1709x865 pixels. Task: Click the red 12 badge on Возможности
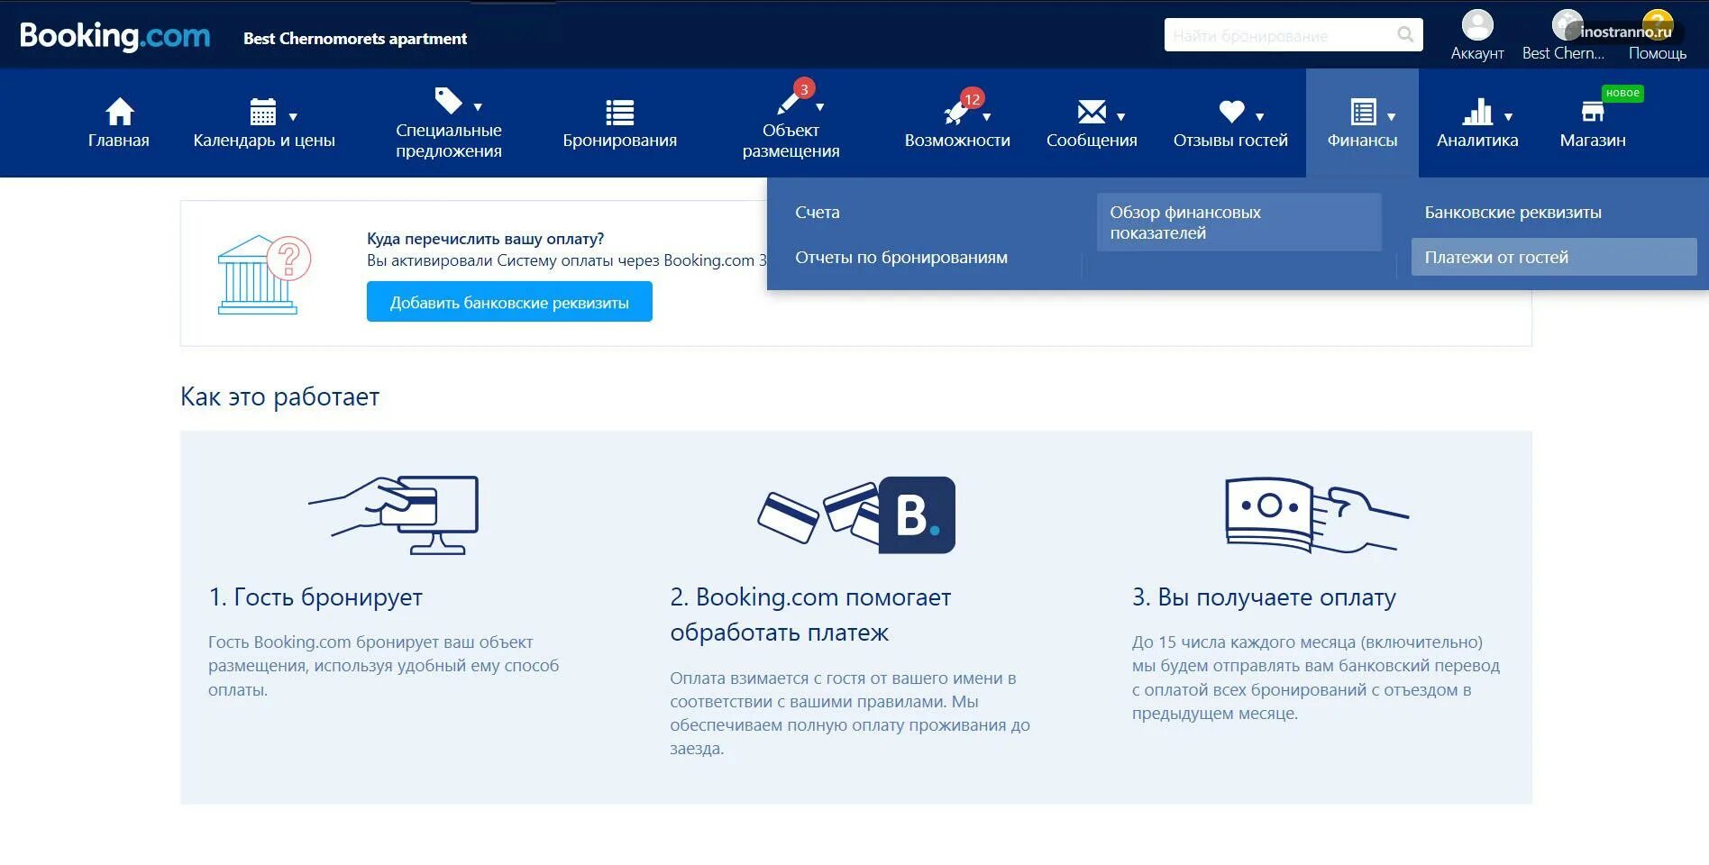[x=972, y=99]
